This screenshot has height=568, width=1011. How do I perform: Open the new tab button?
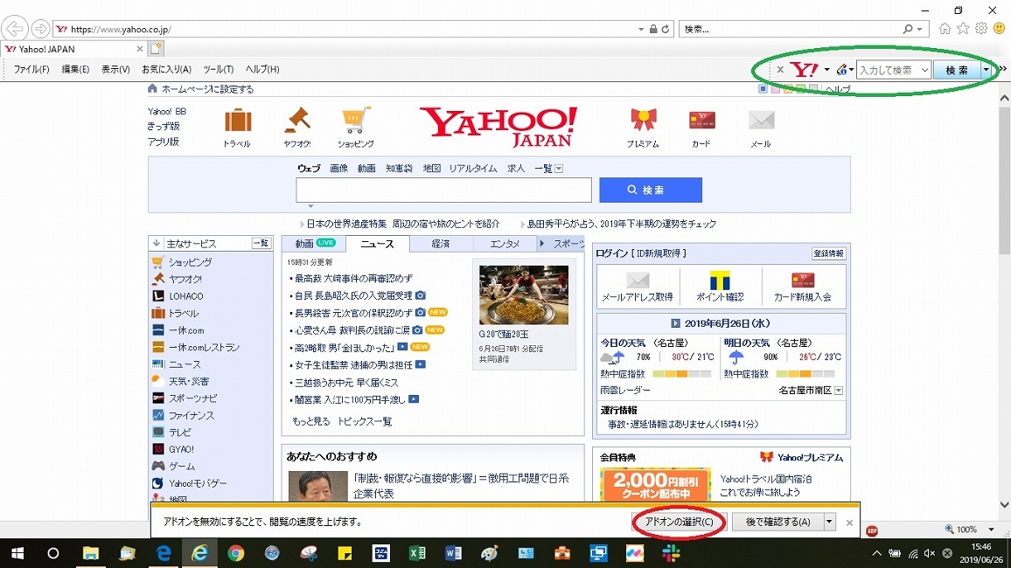pyautogui.click(x=156, y=48)
